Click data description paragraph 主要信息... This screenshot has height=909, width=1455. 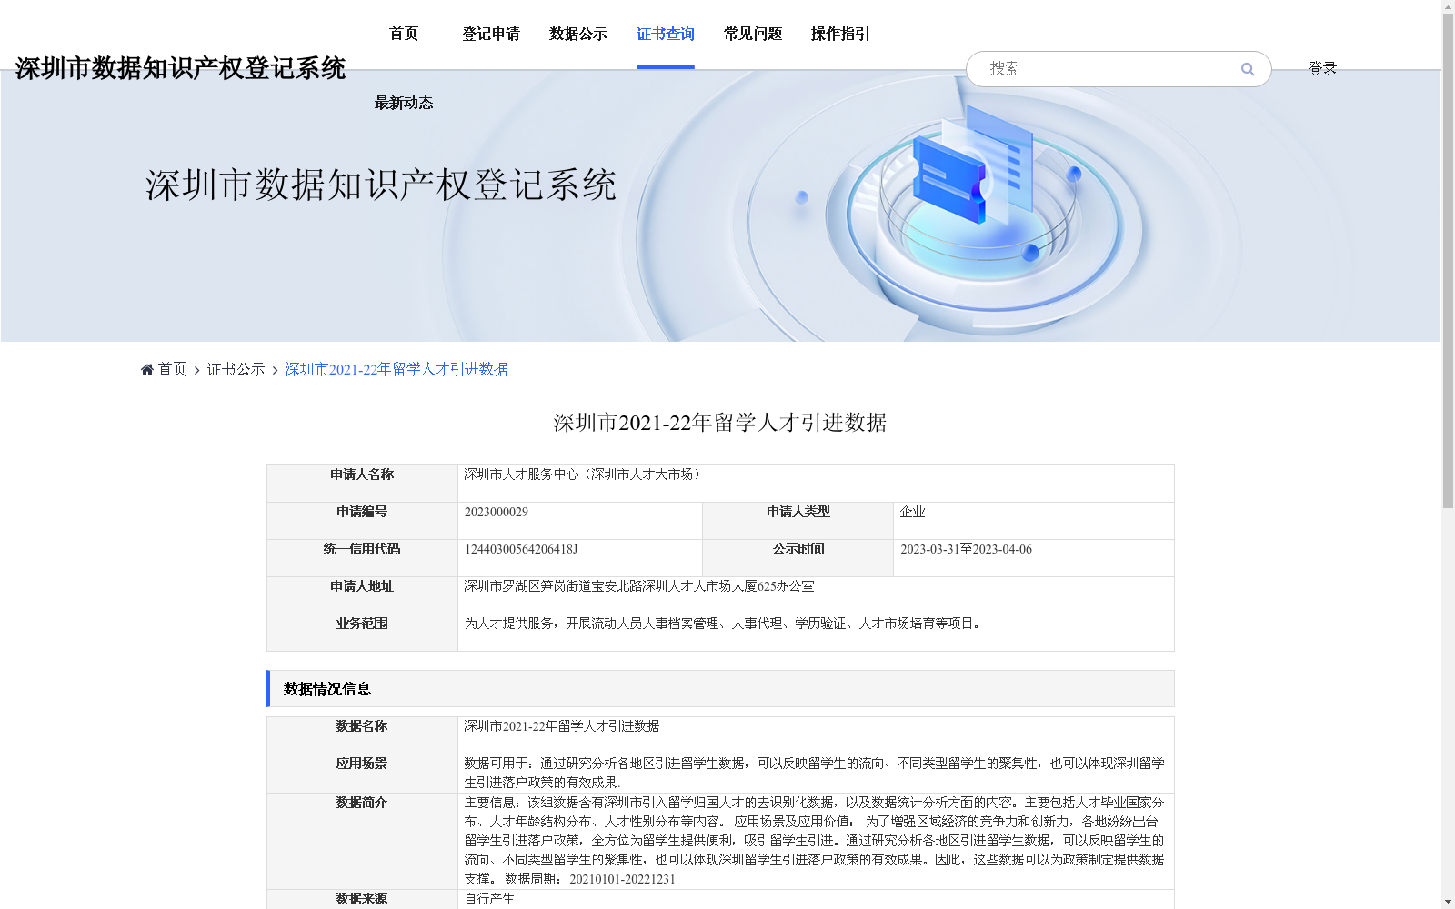(x=815, y=841)
